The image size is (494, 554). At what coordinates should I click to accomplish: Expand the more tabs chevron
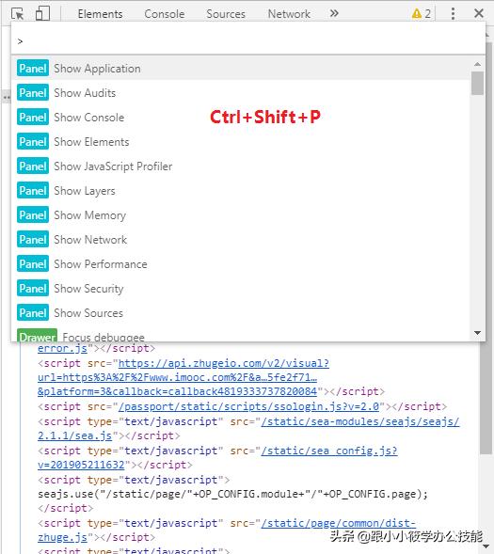point(334,13)
